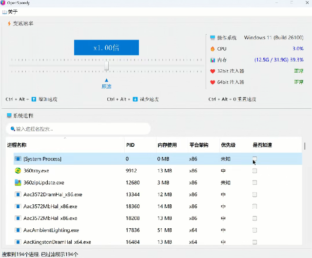Click the chart icon beside 内存
The width and height of the screenshot is (312, 258).
213,60
